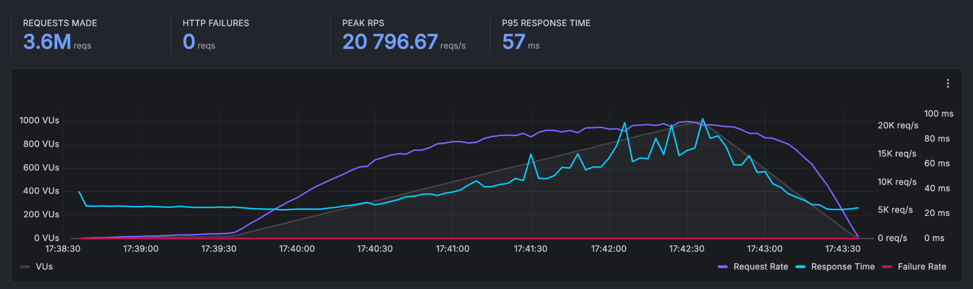Viewport: 973px width, 289px height.
Task: Click the 100 ms axis label
Action: [x=939, y=114]
